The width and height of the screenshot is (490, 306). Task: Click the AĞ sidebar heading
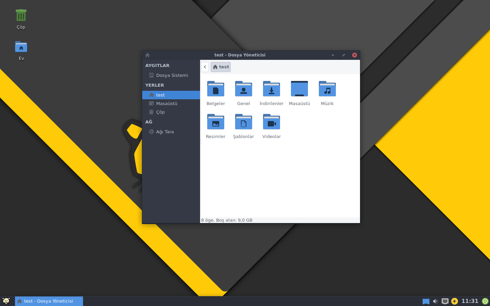pos(149,122)
